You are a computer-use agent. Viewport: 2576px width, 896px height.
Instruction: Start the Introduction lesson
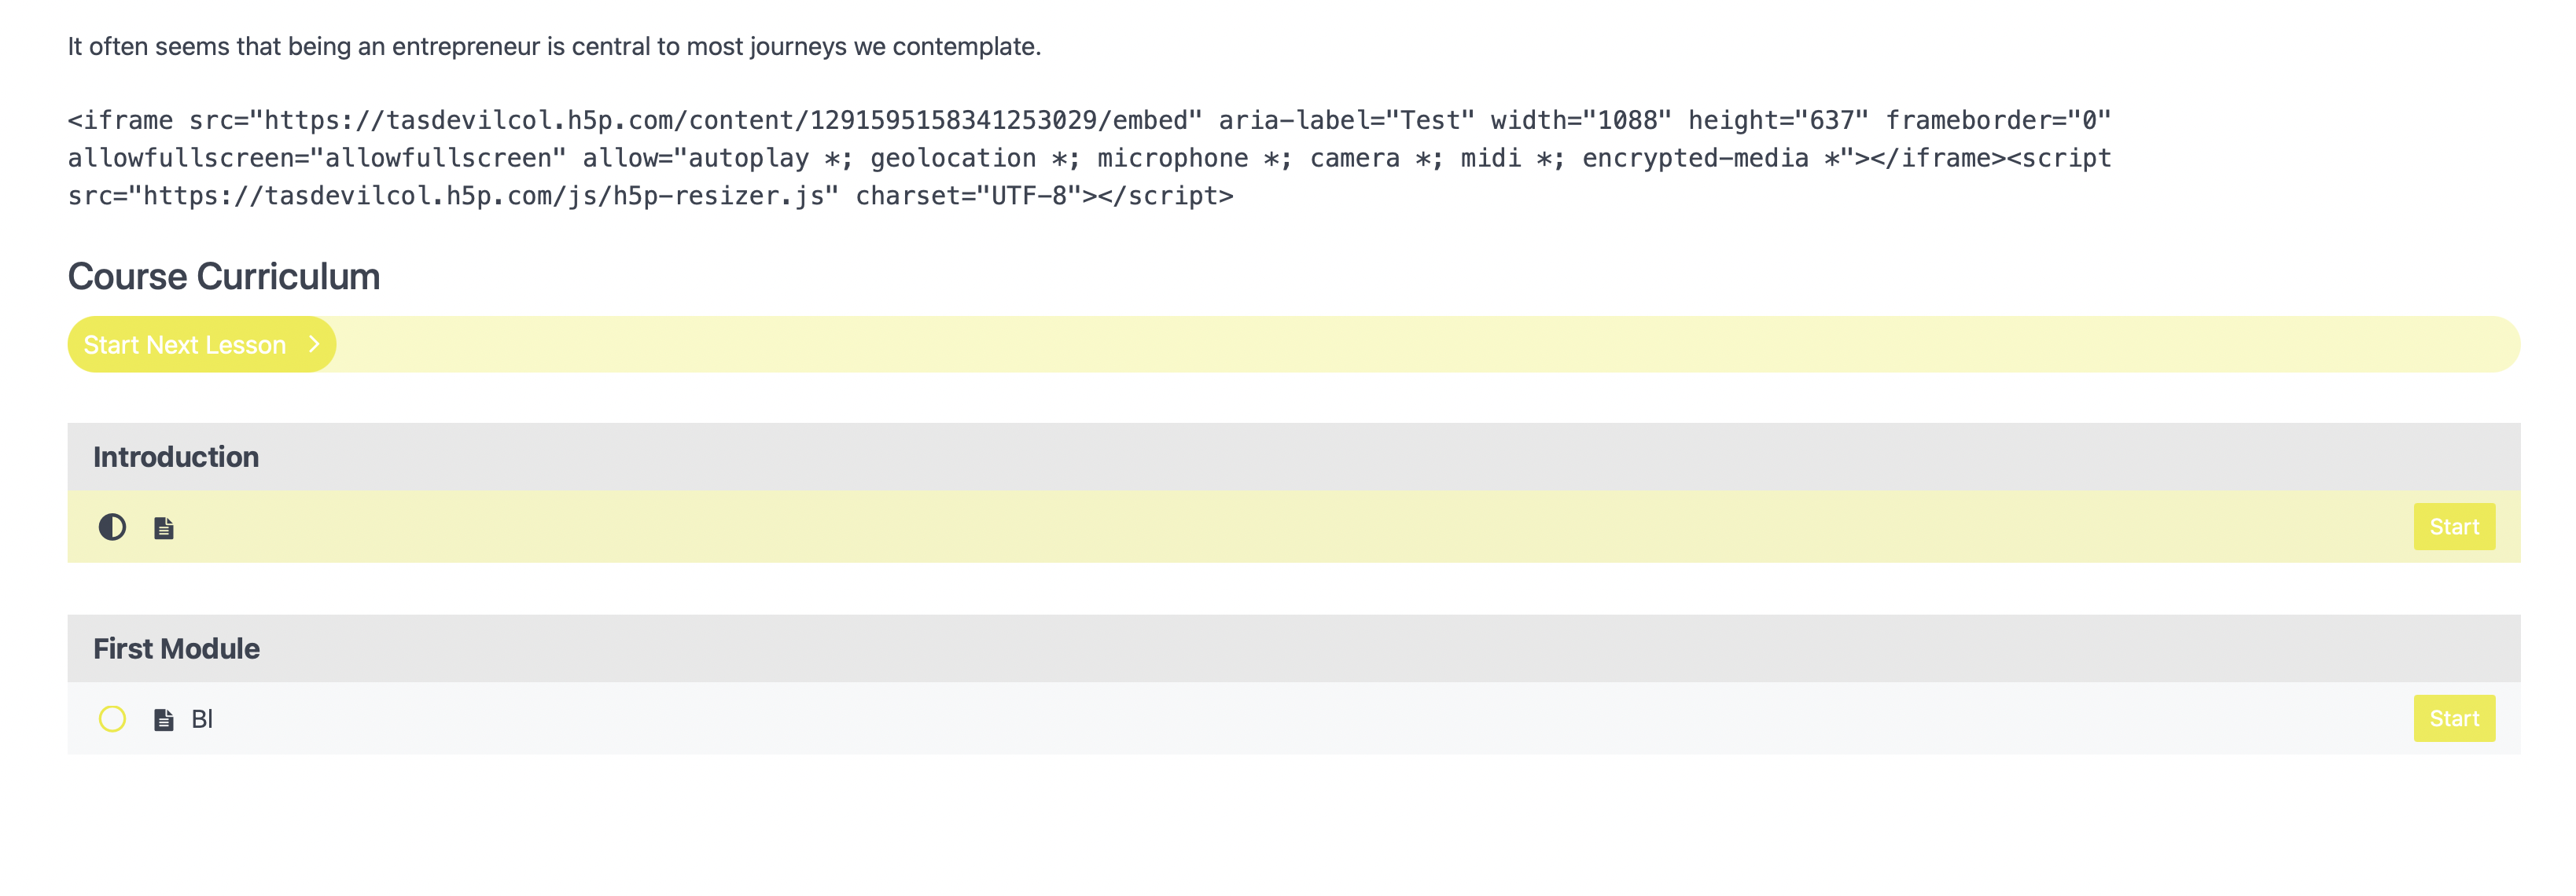[x=2454, y=527]
